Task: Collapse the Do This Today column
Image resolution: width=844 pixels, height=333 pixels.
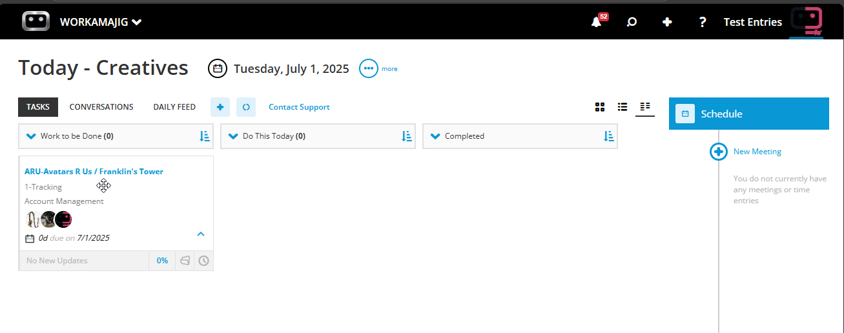Action: coord(234,136)
